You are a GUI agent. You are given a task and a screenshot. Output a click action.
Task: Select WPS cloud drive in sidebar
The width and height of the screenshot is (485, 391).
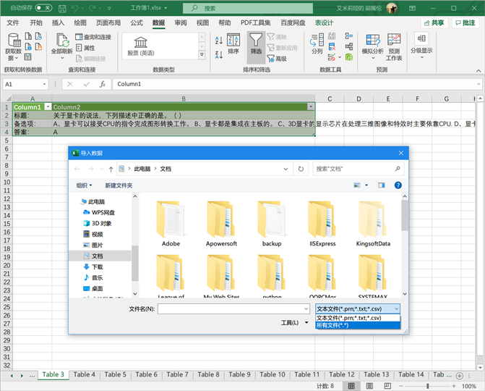(x=99, y=212)
